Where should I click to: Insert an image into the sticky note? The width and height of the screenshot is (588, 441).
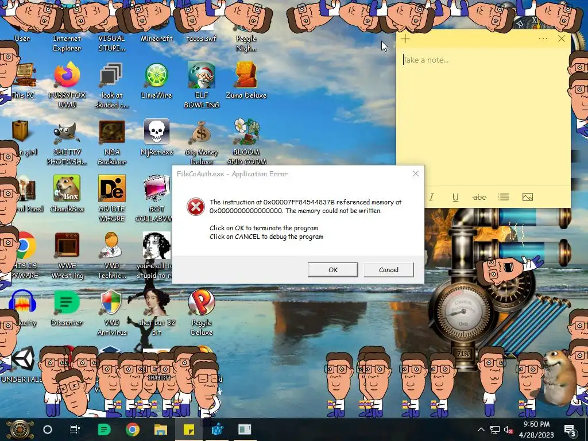(528, 198)
